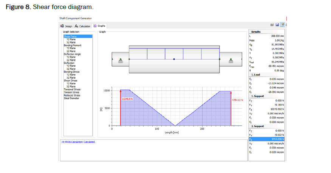This screenshot has width=331, height=173.
Task: Select the right support symbol on shaft
Action: click(230, 60)
